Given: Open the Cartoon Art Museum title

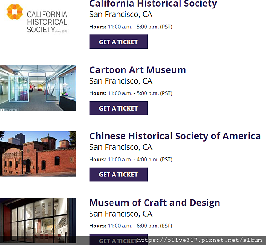Looking at the screenshot, I should pyautogui.click(x=137, y=70).
